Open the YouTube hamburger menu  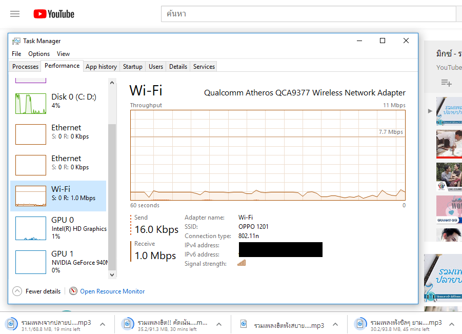click(15, 14)
